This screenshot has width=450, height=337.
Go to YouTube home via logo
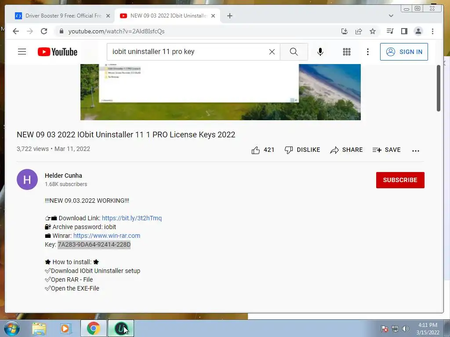point(58,52)
